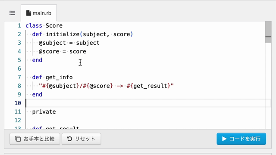The height and width of the screenshot is (155, 276).
Task: Click the file icon on main.rb tab
Action: point(28,13)
